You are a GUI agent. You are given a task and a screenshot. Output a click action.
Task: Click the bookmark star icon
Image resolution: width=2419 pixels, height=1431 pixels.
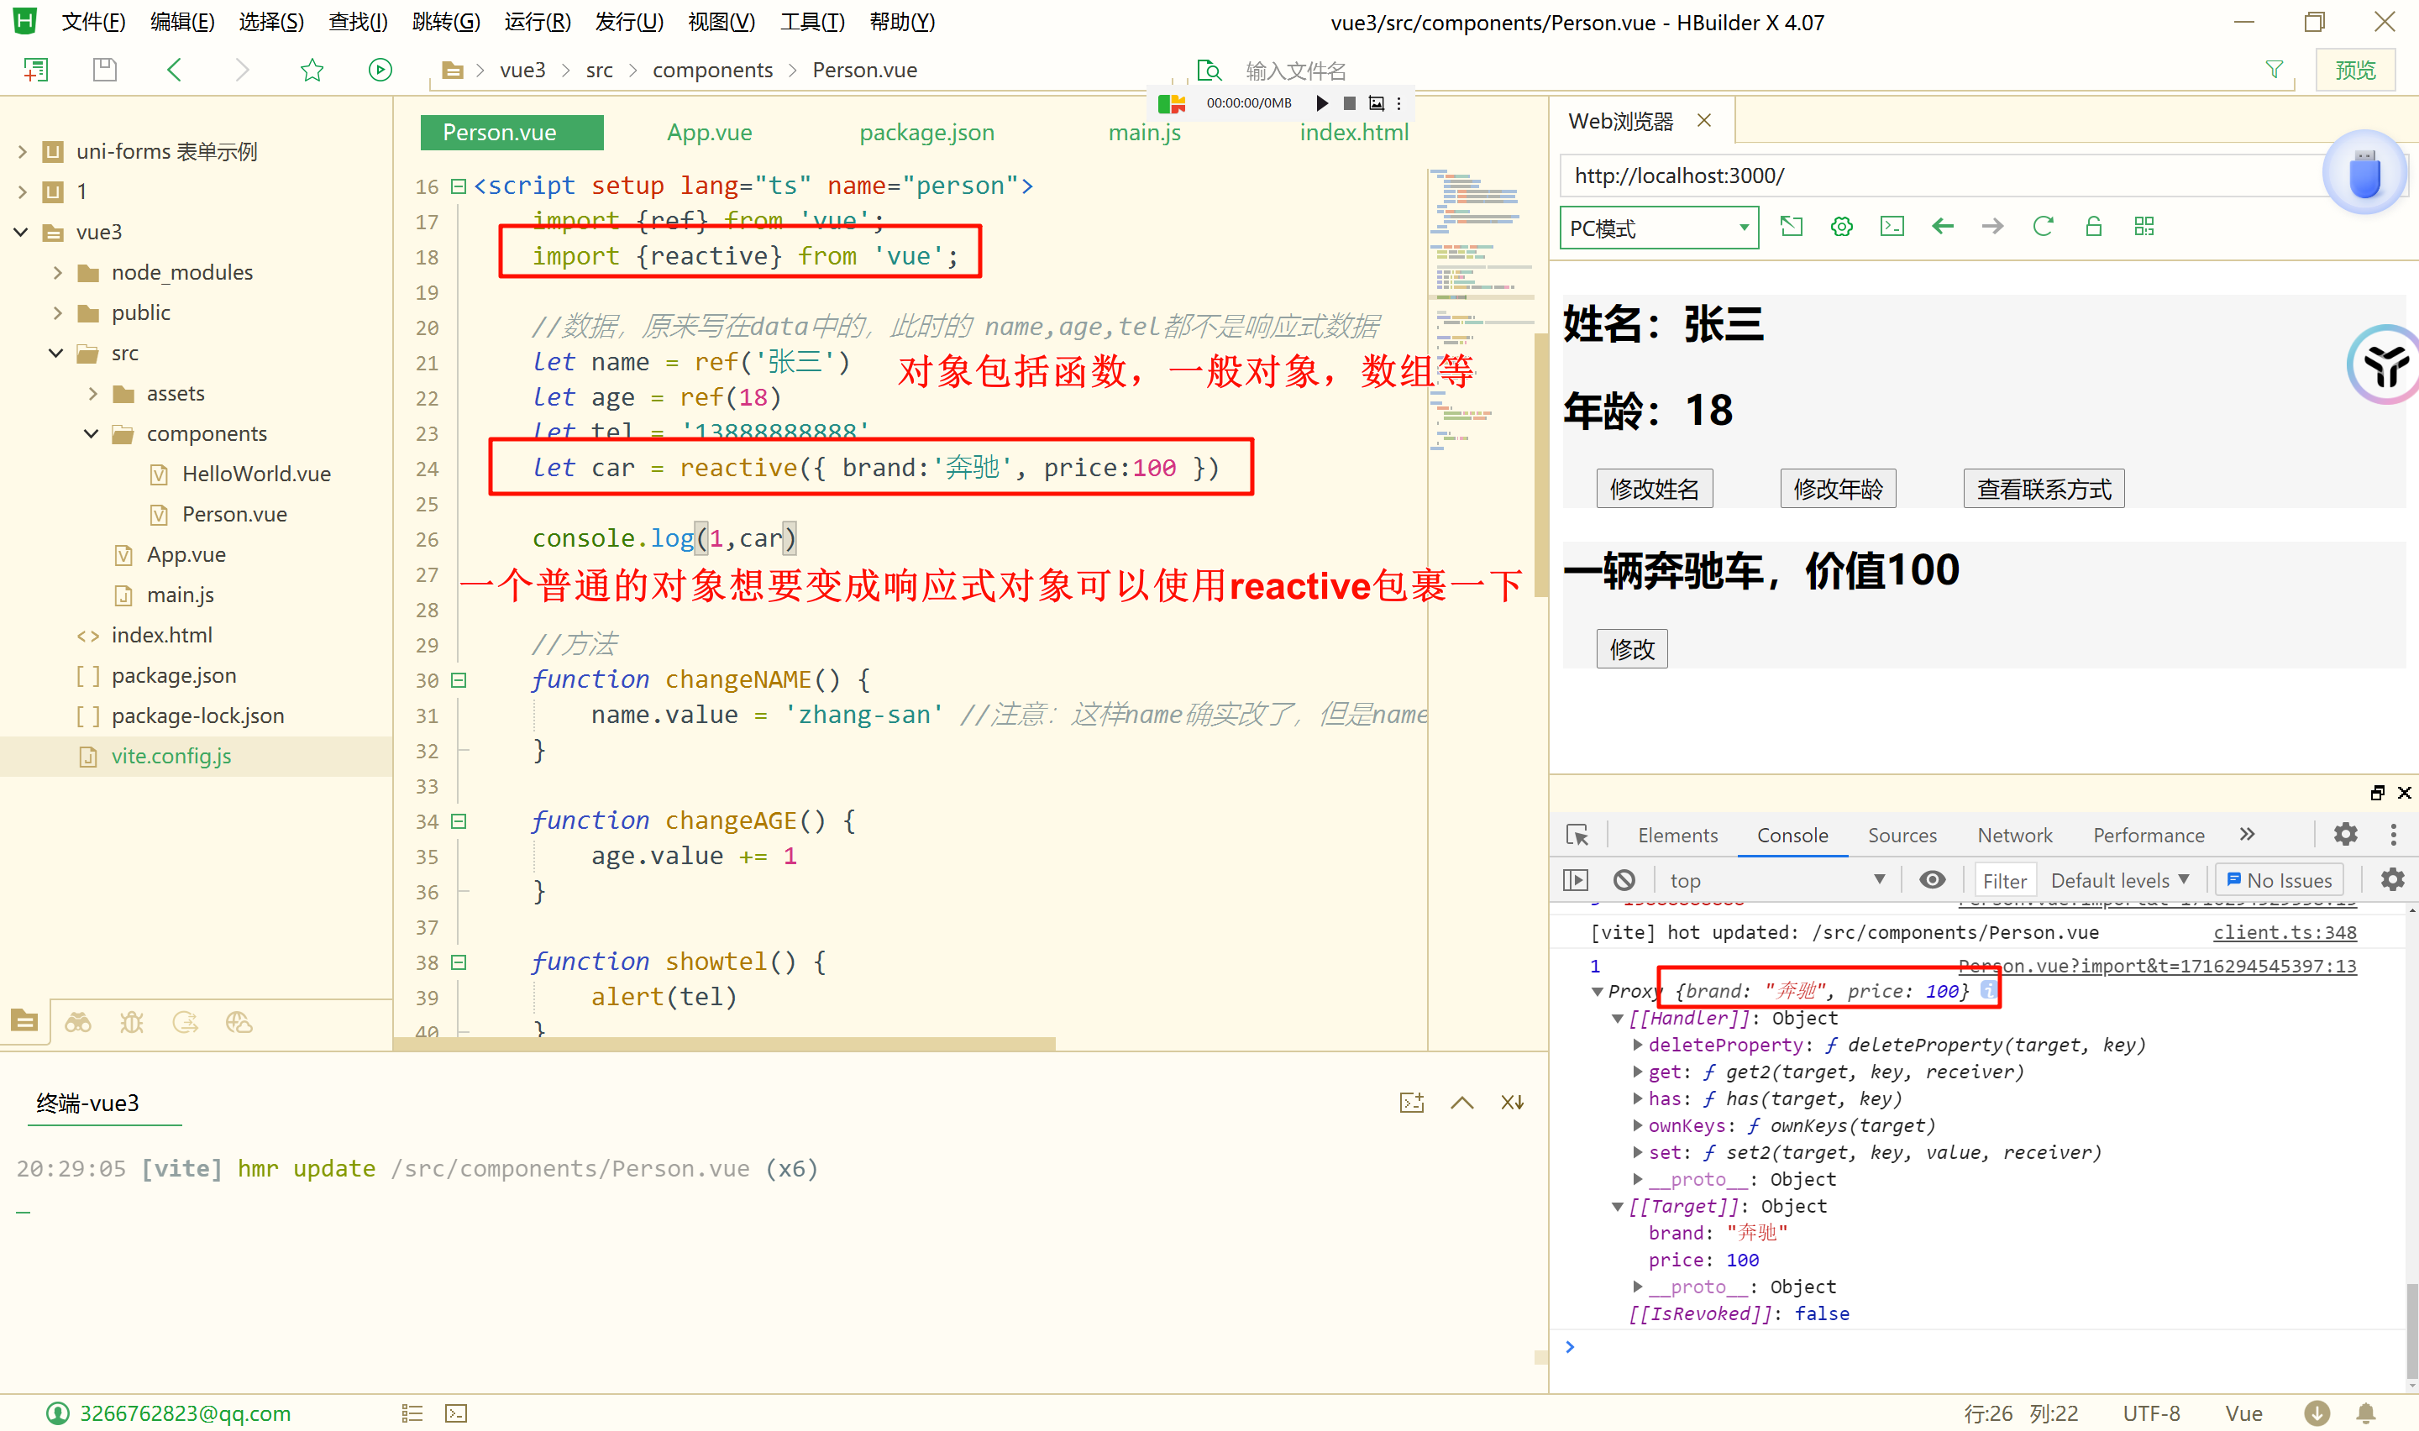click(x=312, y=70)
